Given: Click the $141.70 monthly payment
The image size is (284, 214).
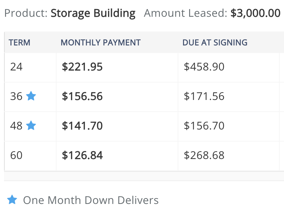Looking at the screenshot, I should tap(82, 126).
